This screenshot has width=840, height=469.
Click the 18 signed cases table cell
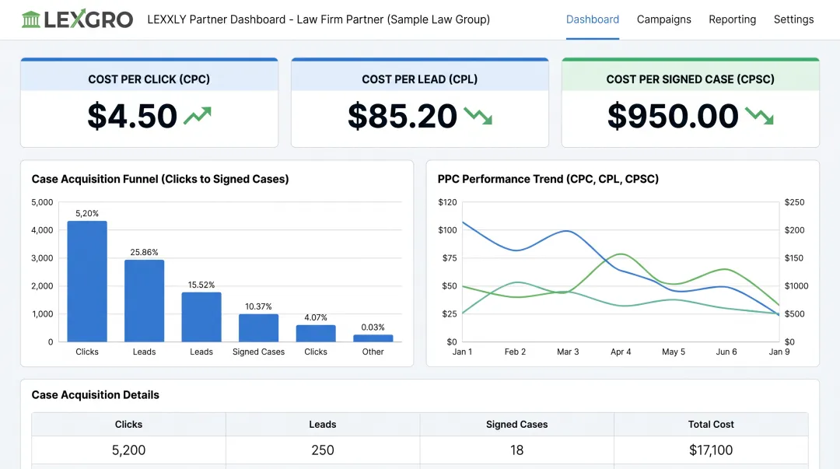(517, 450)
